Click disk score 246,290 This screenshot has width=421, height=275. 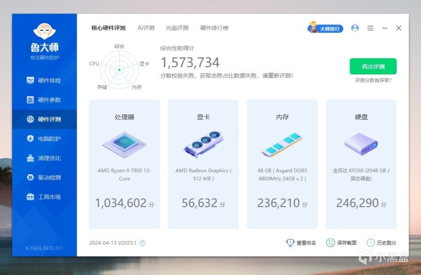click(x=357, y=203)
